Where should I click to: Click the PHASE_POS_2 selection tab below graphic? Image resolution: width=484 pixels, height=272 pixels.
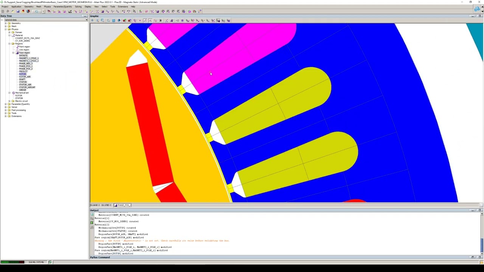(123, 205)
